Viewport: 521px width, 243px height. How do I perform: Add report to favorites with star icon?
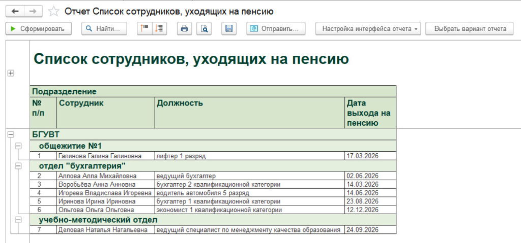53,12
